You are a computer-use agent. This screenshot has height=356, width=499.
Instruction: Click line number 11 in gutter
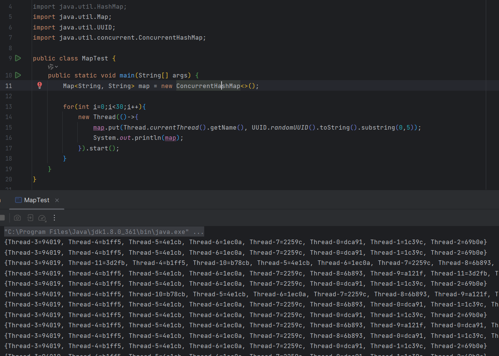click(9, 86)
